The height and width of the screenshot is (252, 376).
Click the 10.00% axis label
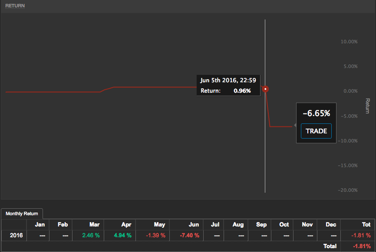point(349,42)
